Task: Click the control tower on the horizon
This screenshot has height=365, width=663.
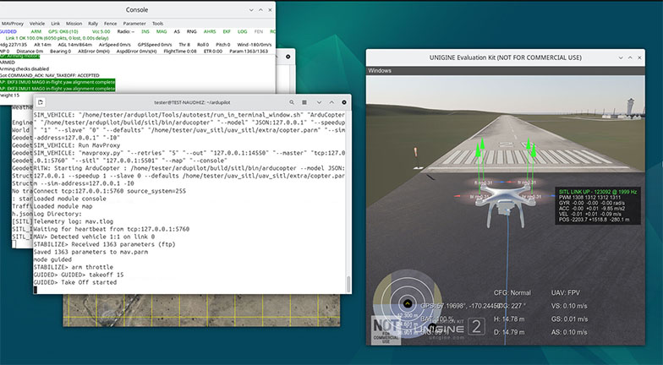Action: click(630, 106)
